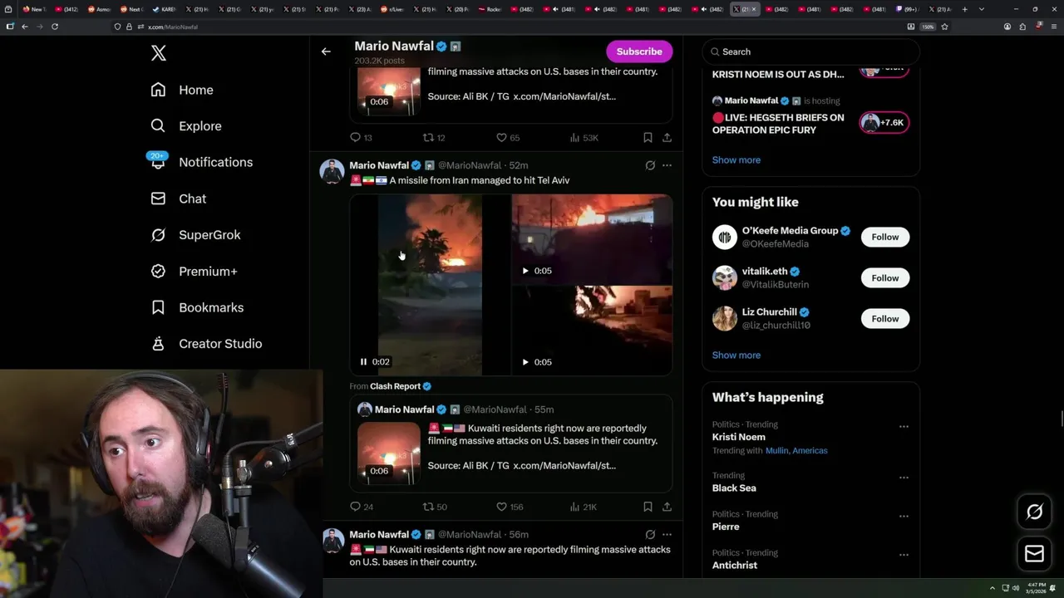1064x598 pixels.
Task: View analytics showing 21K views
Action: 584,507
